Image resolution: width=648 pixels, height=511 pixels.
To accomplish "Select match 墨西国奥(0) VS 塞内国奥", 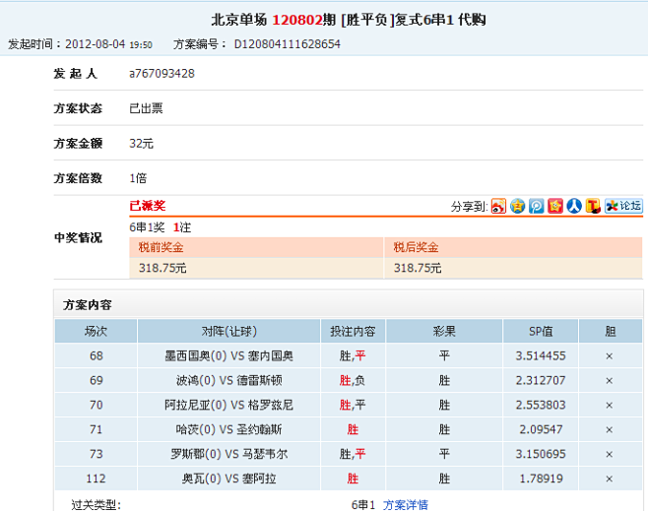I will tap(228, 355).
